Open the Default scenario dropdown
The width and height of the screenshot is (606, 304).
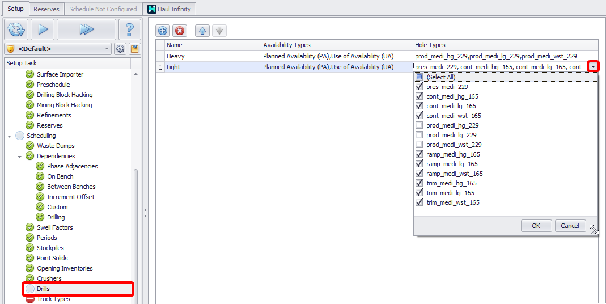[x=107, y=49]
